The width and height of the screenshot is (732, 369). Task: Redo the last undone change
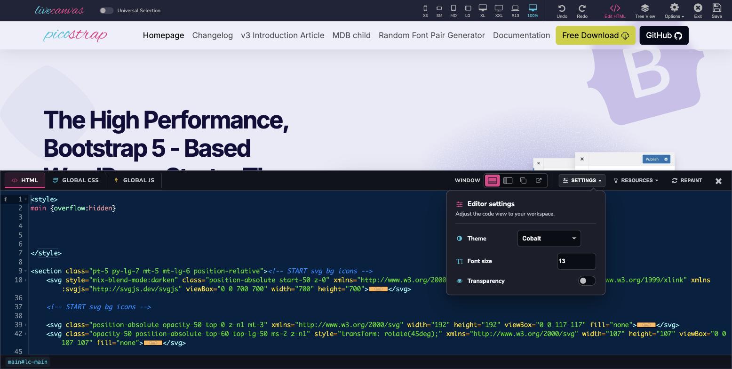[x=582, y=11]
